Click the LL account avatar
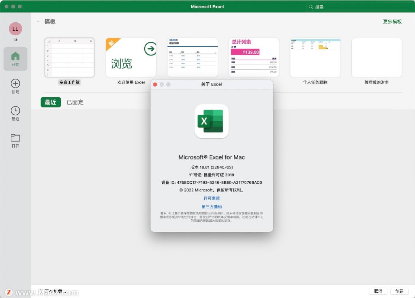Screen dimensions: 415x298 (x=15, y=29)
